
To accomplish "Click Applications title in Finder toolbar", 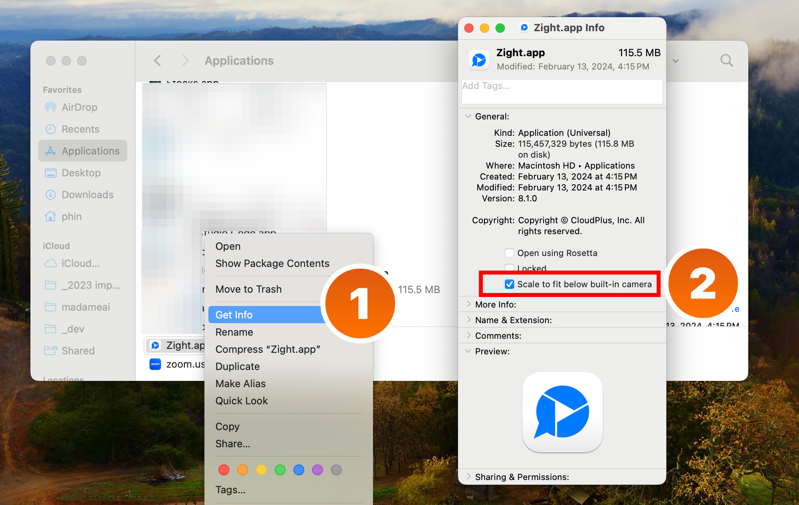I will coord(239,60).
